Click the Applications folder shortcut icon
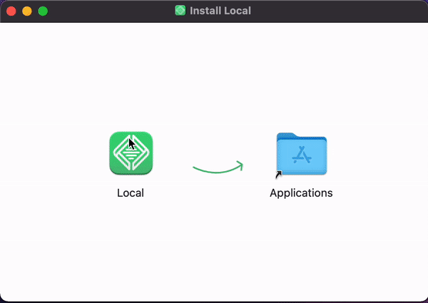428x303 pixels. 301,155
